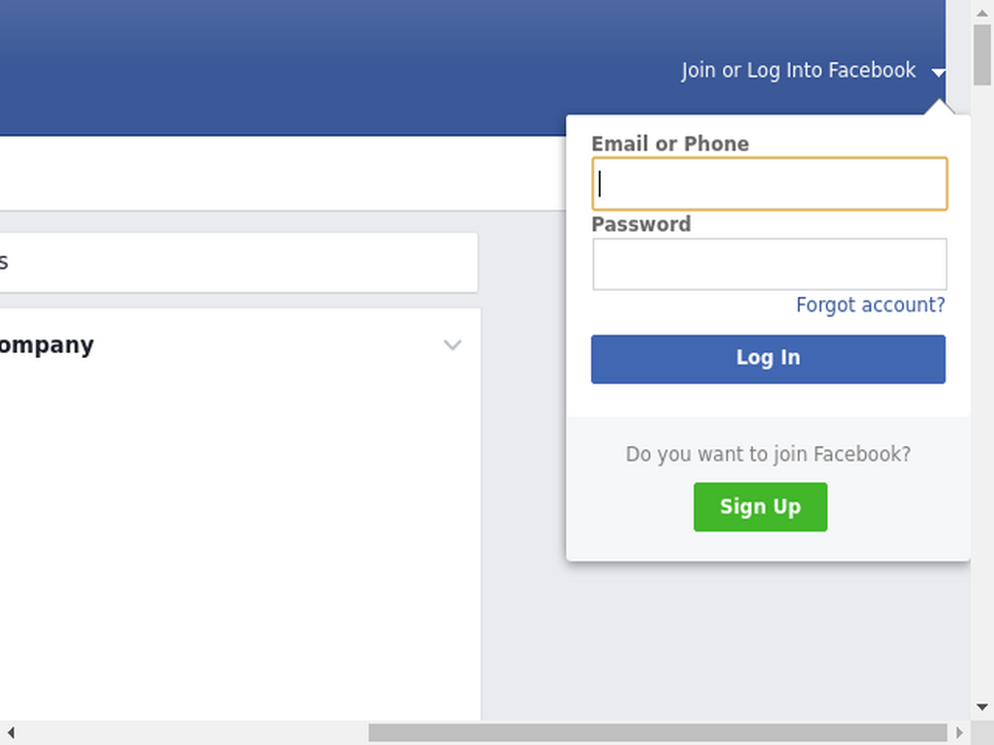
Task: Collapse the login dropdown arrow in header
Action: tap(939, 72)
